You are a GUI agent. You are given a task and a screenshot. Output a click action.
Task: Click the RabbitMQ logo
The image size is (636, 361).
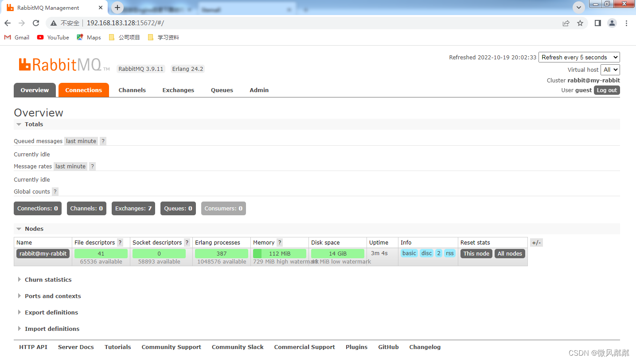tap(64, 65)
